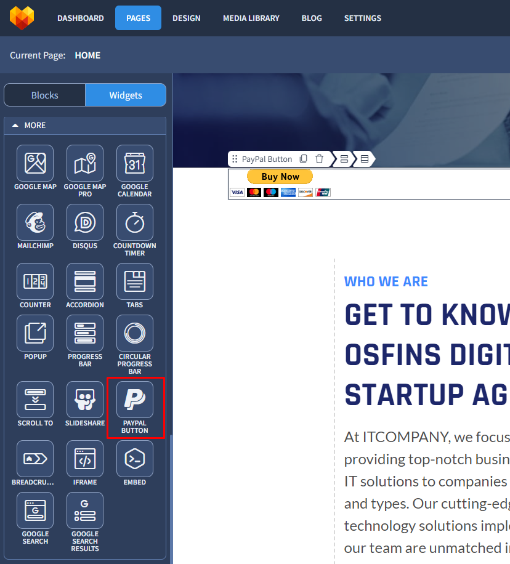Add the Google Search widget

35,511
